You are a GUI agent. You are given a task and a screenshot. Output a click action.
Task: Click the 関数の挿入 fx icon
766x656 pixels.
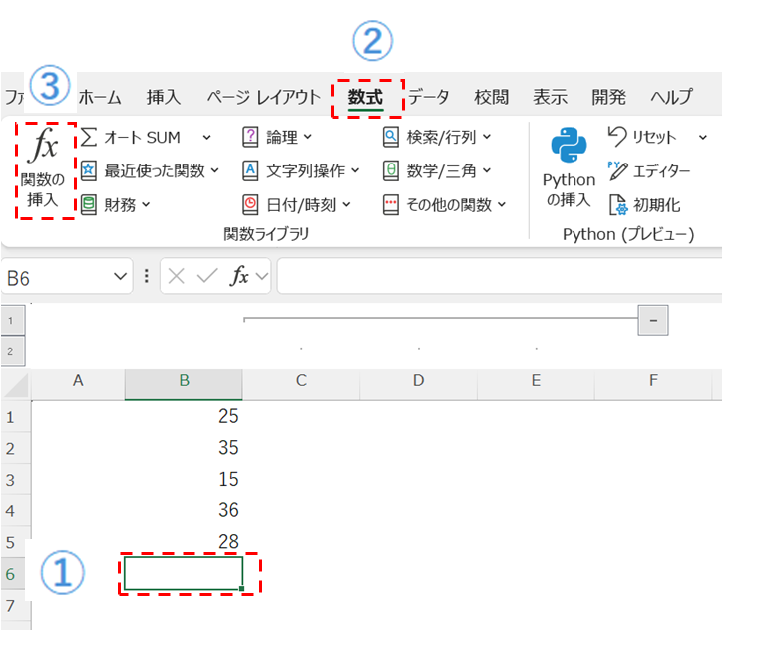pyautogui.click(x=44, y=148)
